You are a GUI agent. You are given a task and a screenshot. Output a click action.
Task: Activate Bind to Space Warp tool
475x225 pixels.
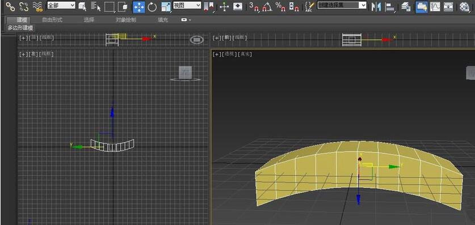pyautogui.click(x=37, y=7)
